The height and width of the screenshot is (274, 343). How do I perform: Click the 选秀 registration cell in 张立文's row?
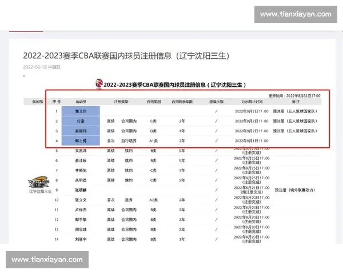click(x=129, y=200)
